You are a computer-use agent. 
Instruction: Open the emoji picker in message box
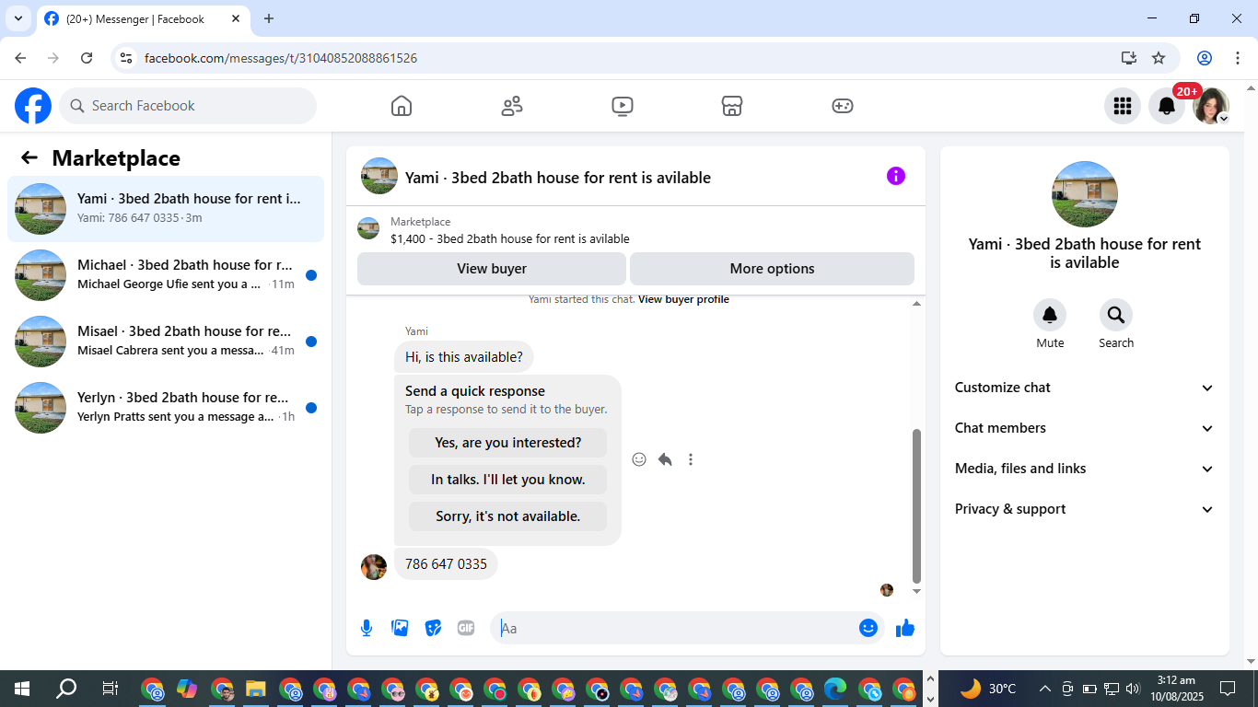[x=868, y=628]
